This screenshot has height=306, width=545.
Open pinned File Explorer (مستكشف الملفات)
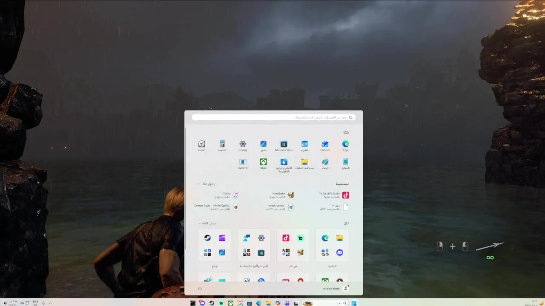coord(304,164)
